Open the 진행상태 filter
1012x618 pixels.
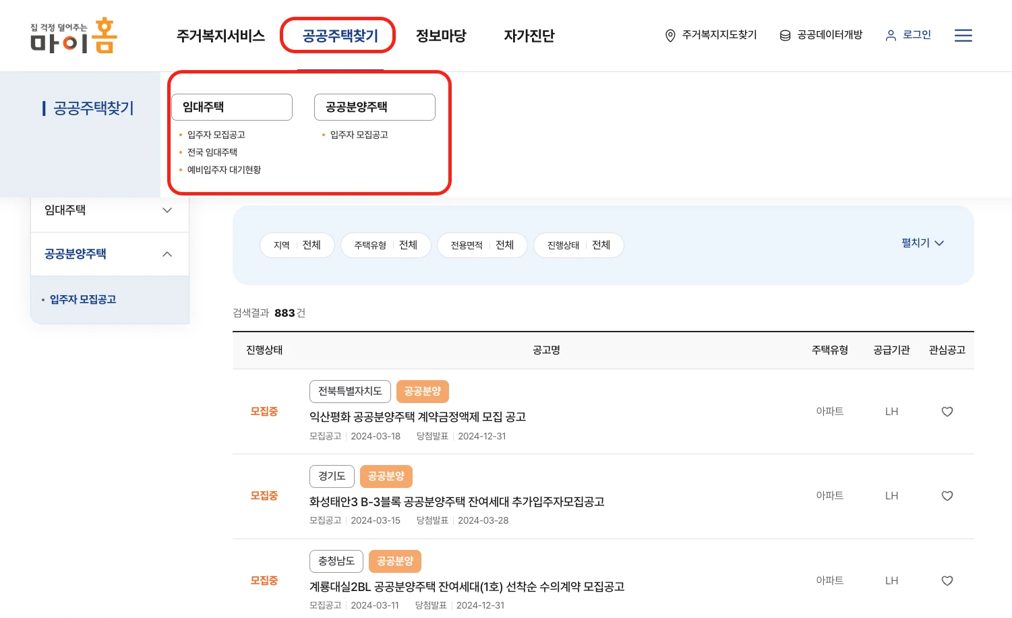[578, 245]
